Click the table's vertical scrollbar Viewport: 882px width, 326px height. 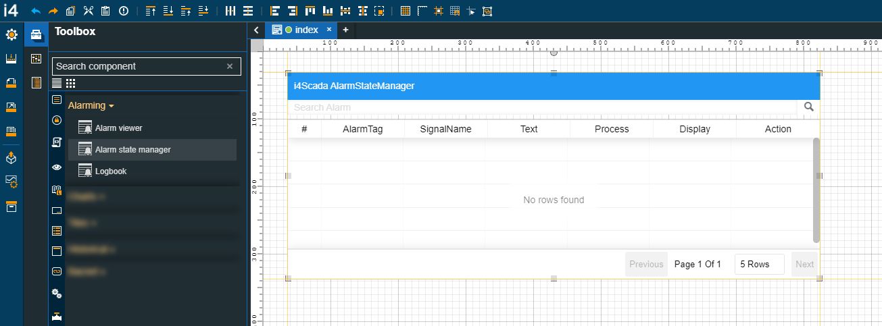point(816,190)
